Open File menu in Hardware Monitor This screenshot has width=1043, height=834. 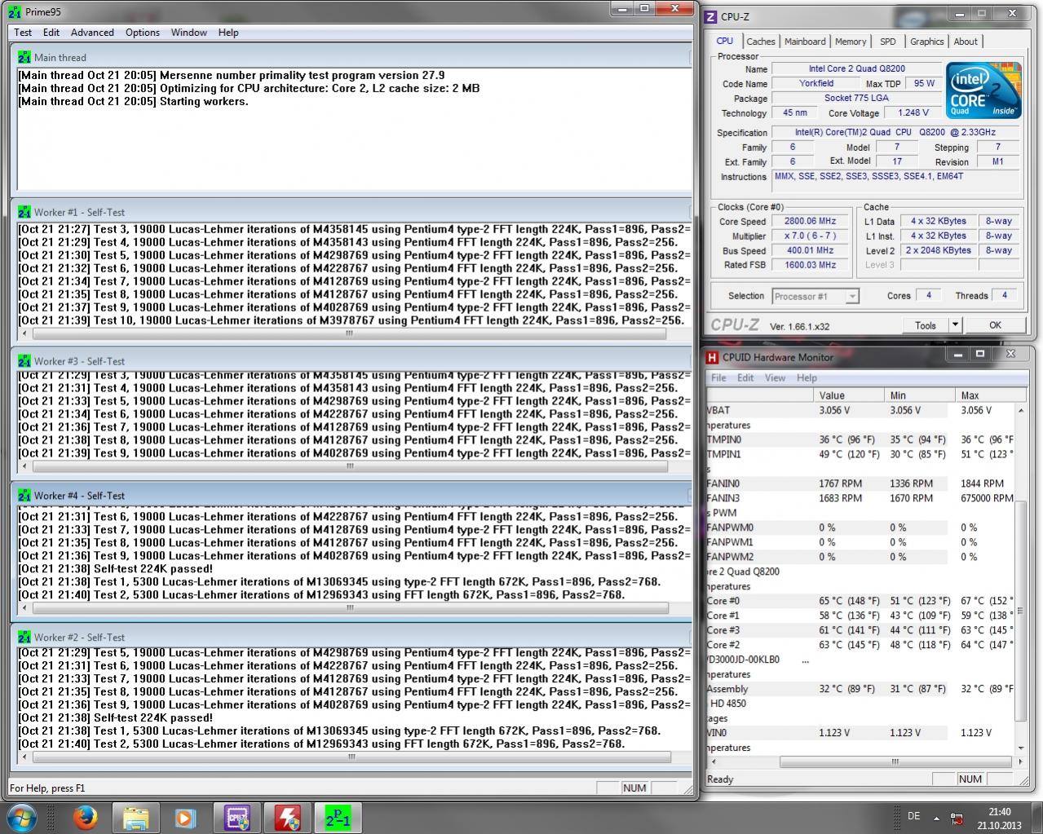click(x=718, y=378)
